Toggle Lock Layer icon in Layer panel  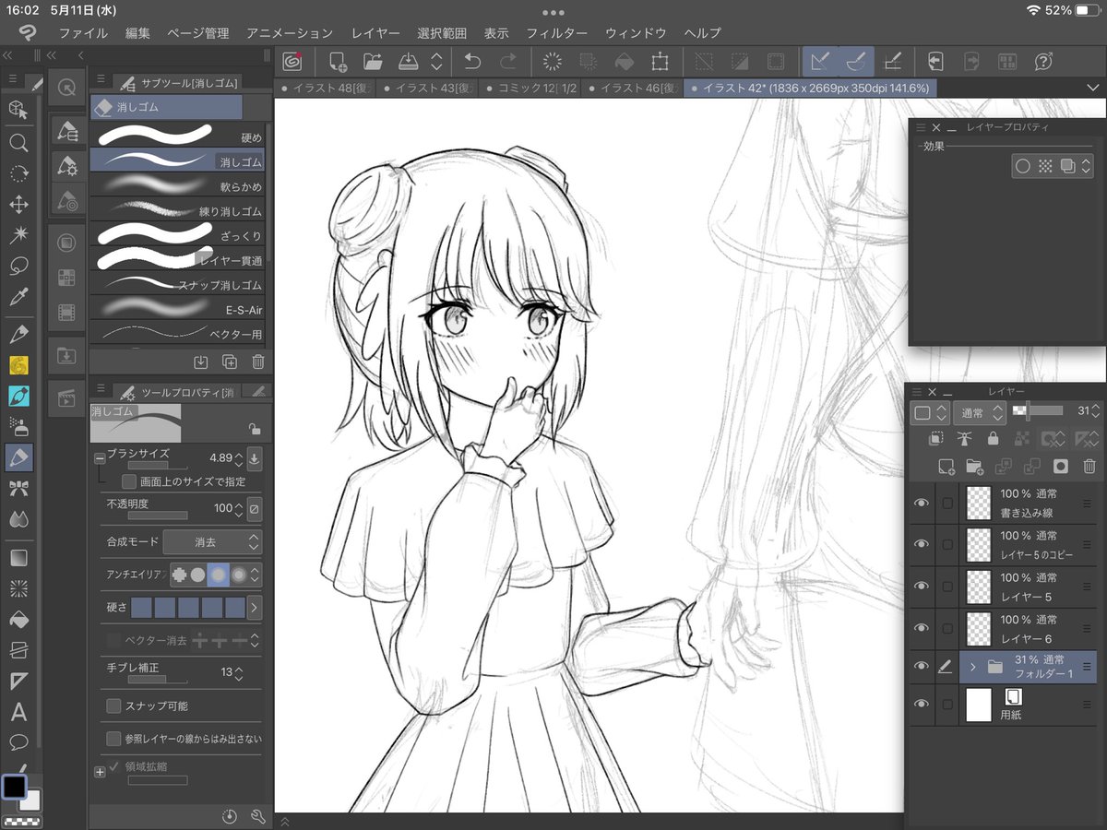pos(993,438)
